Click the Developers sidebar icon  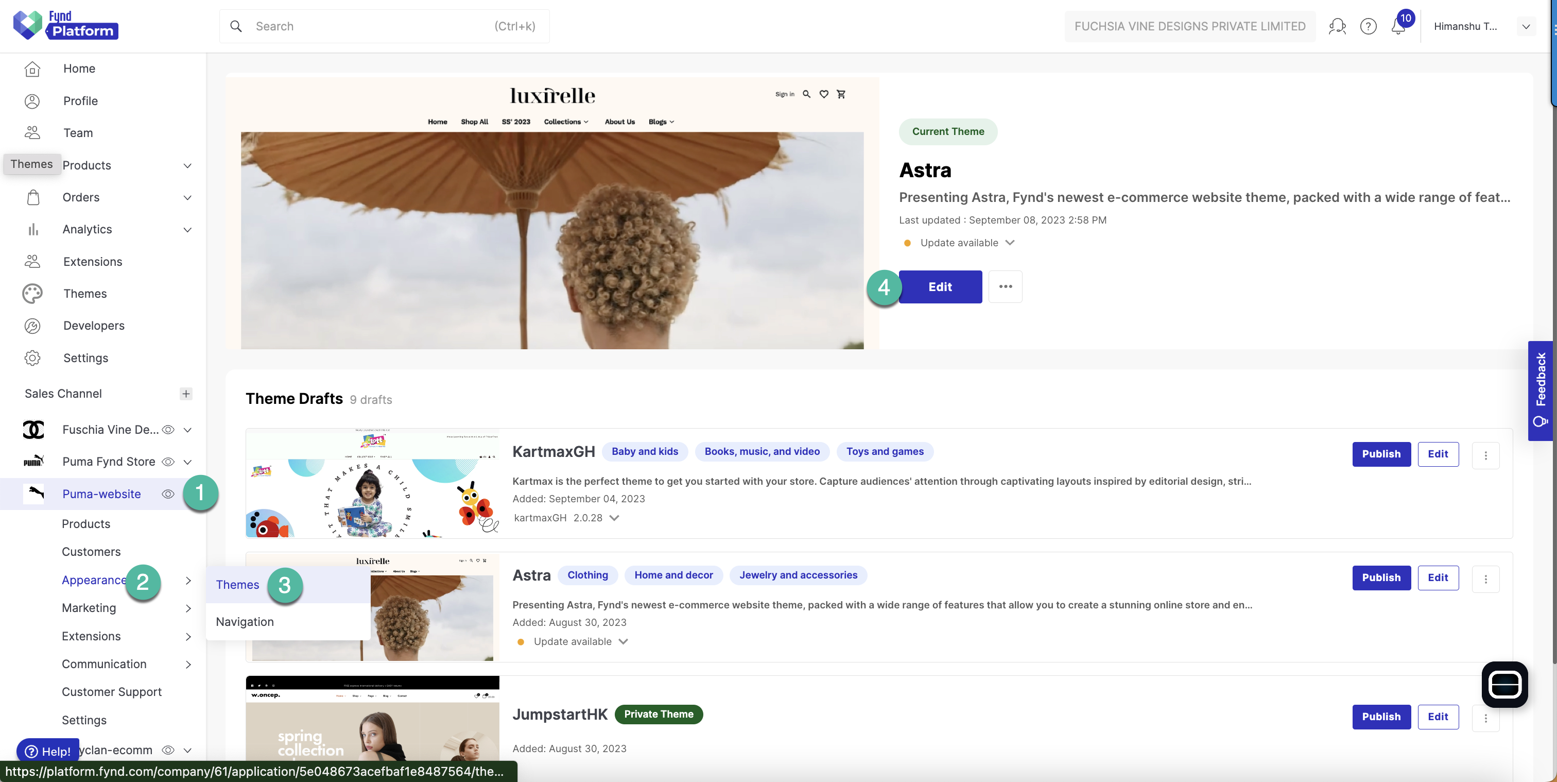32,326
